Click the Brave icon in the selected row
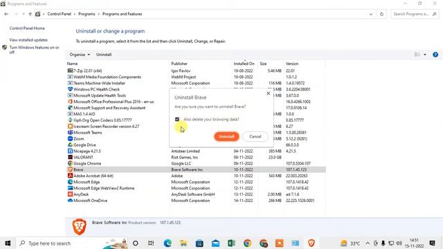The width and height of the screenshot is (443, 249). coord(70,169)
